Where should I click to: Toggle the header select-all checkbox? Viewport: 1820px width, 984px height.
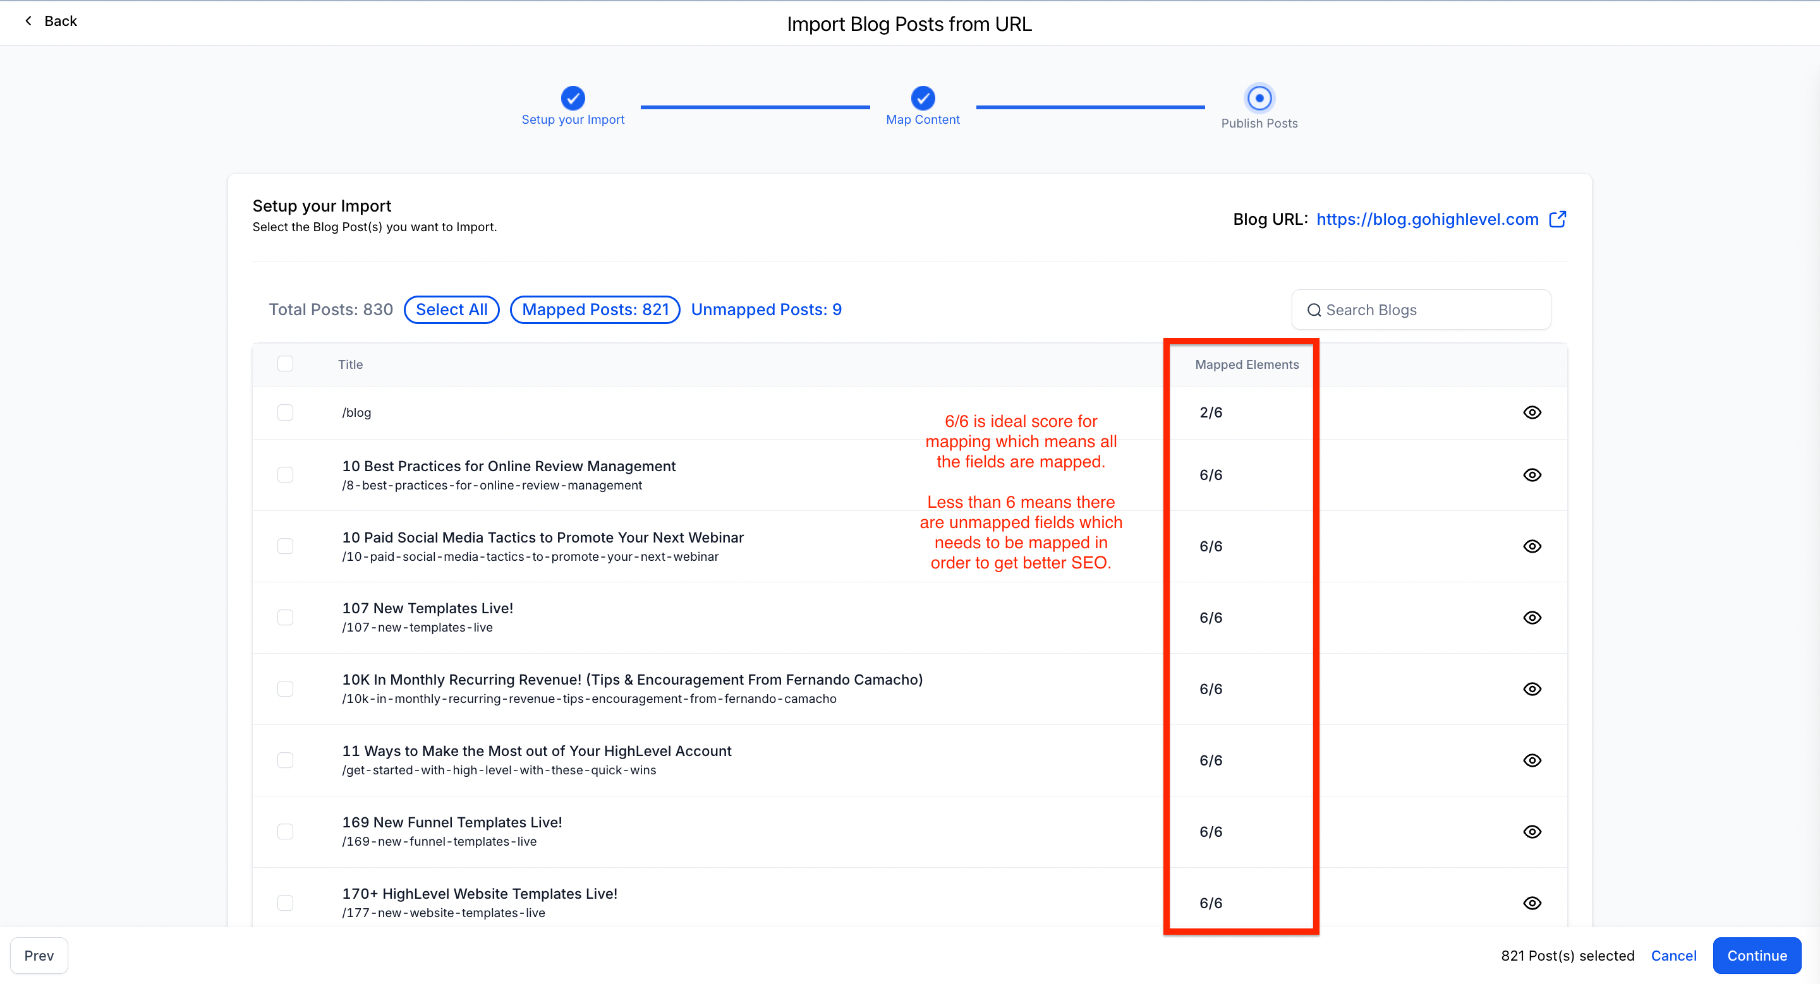tap(285, 364)
